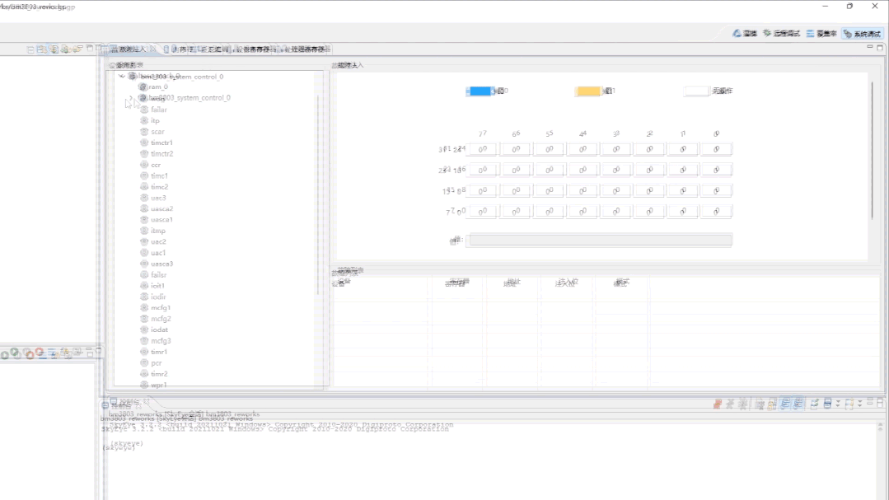The width and height of the screenshot is (889, 500).
Task: Click the pcr register icon
Action: pos(144,362)
